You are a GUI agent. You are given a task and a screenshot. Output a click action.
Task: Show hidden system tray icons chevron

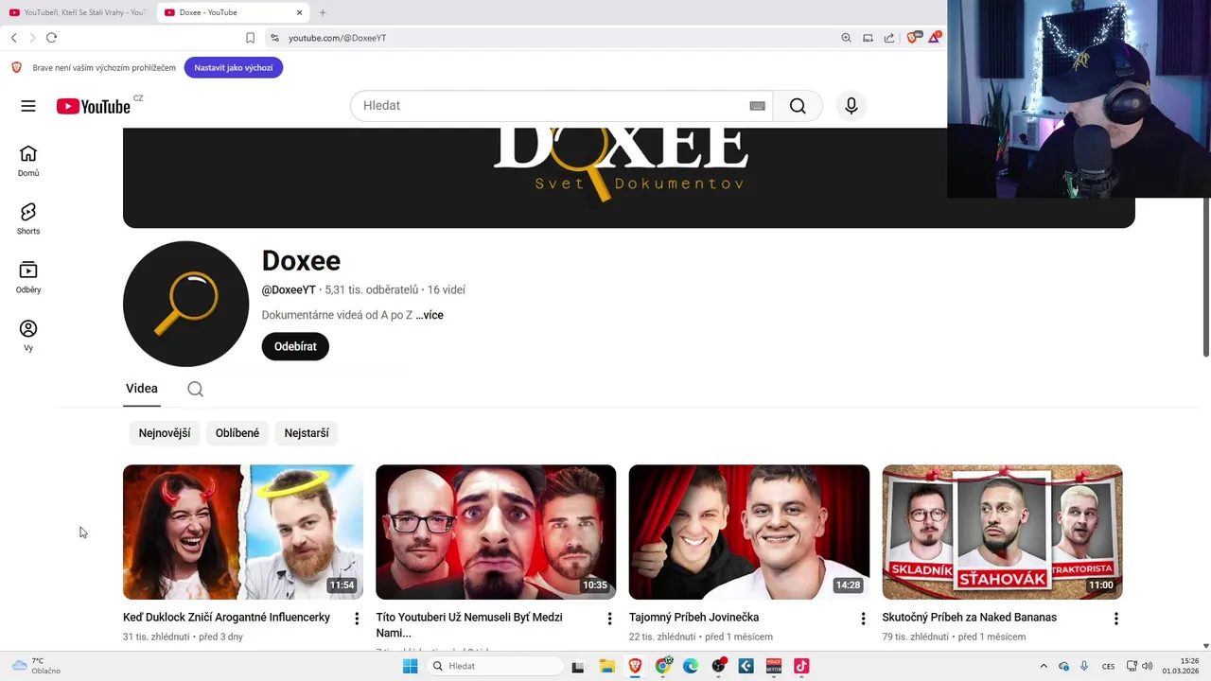point(1044,666)
